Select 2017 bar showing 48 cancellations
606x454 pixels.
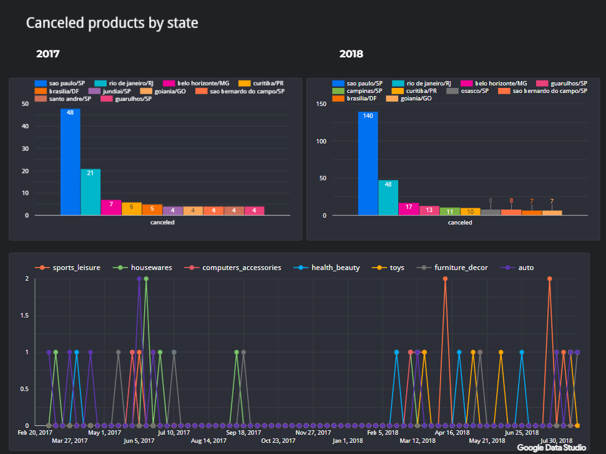coord(71,162)
